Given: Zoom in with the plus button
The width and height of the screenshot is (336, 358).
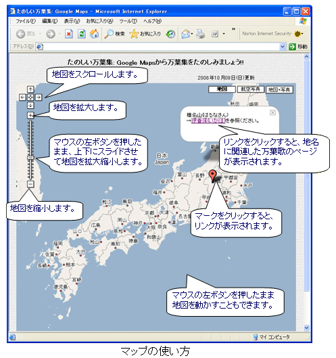Looking at the screenshot, I should [30, 115].
